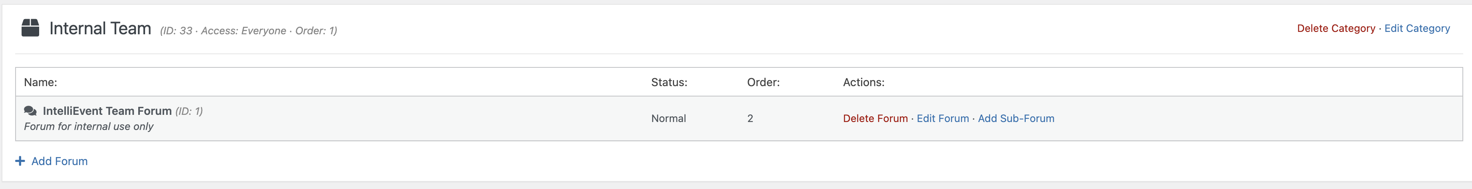Add a sub-forum to IntelliEvent Team Forum
Viewport: 1472px width, 189px height.
pos(1015,118)
